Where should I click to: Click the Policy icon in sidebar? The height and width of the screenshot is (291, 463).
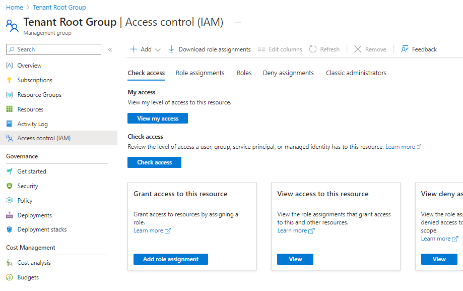point(10,200)
